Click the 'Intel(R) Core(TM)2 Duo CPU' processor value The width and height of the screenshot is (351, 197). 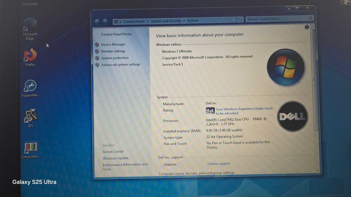click(236, 121)
